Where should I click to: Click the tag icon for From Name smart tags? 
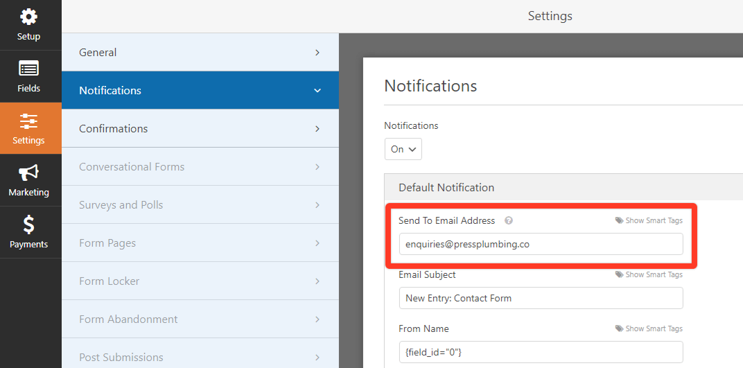(x=620, y=328)
